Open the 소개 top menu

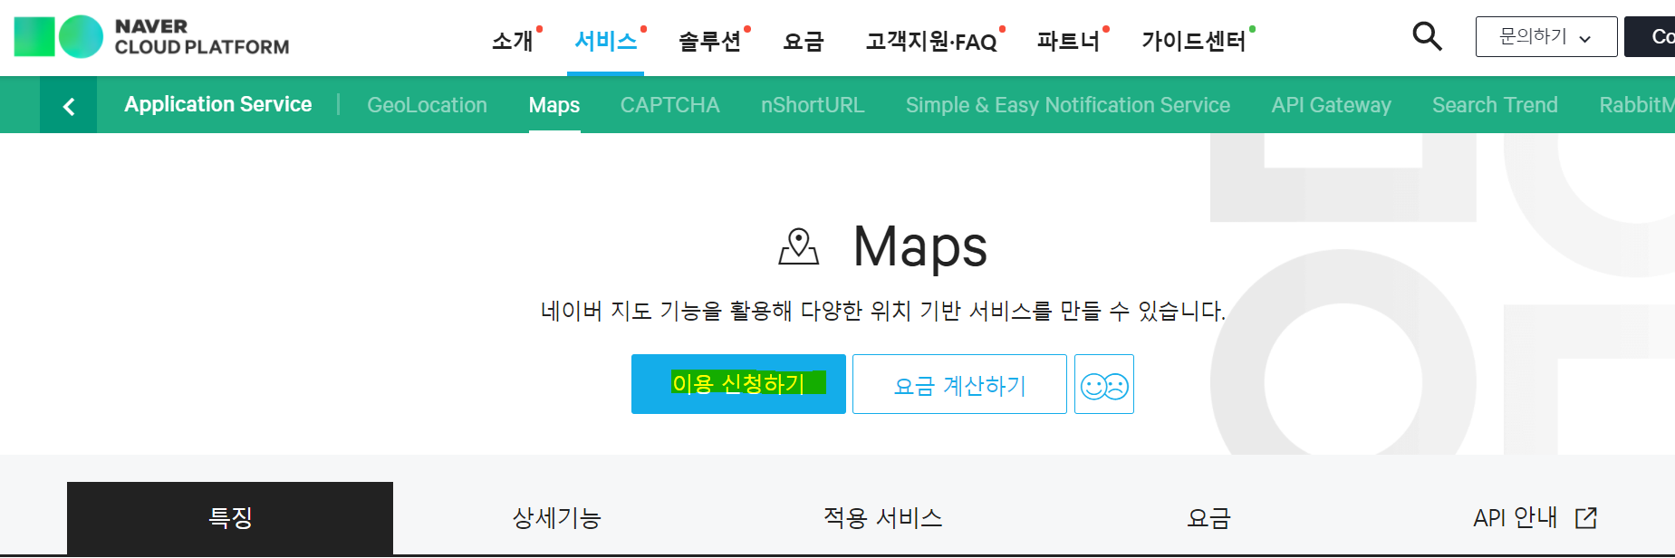(x=513, y=41)
